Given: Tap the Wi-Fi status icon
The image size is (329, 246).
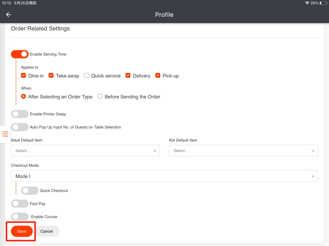Looking at the screenshot, I should [x=307, y=3].
